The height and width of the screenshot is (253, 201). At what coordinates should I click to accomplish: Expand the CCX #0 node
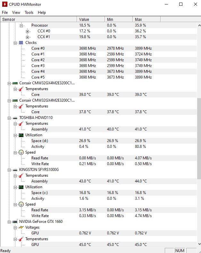(x=28, y=31)
